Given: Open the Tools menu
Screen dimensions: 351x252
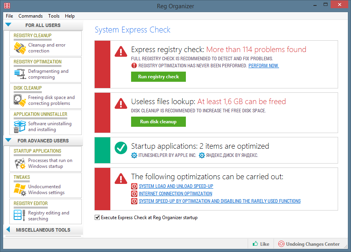Looking at the screenshot, I should (x=54, y=16).
